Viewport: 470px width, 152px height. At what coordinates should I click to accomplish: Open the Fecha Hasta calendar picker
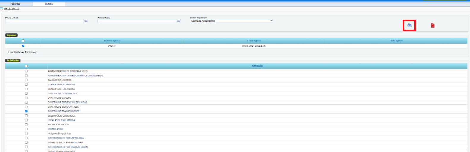click(178, 21)
